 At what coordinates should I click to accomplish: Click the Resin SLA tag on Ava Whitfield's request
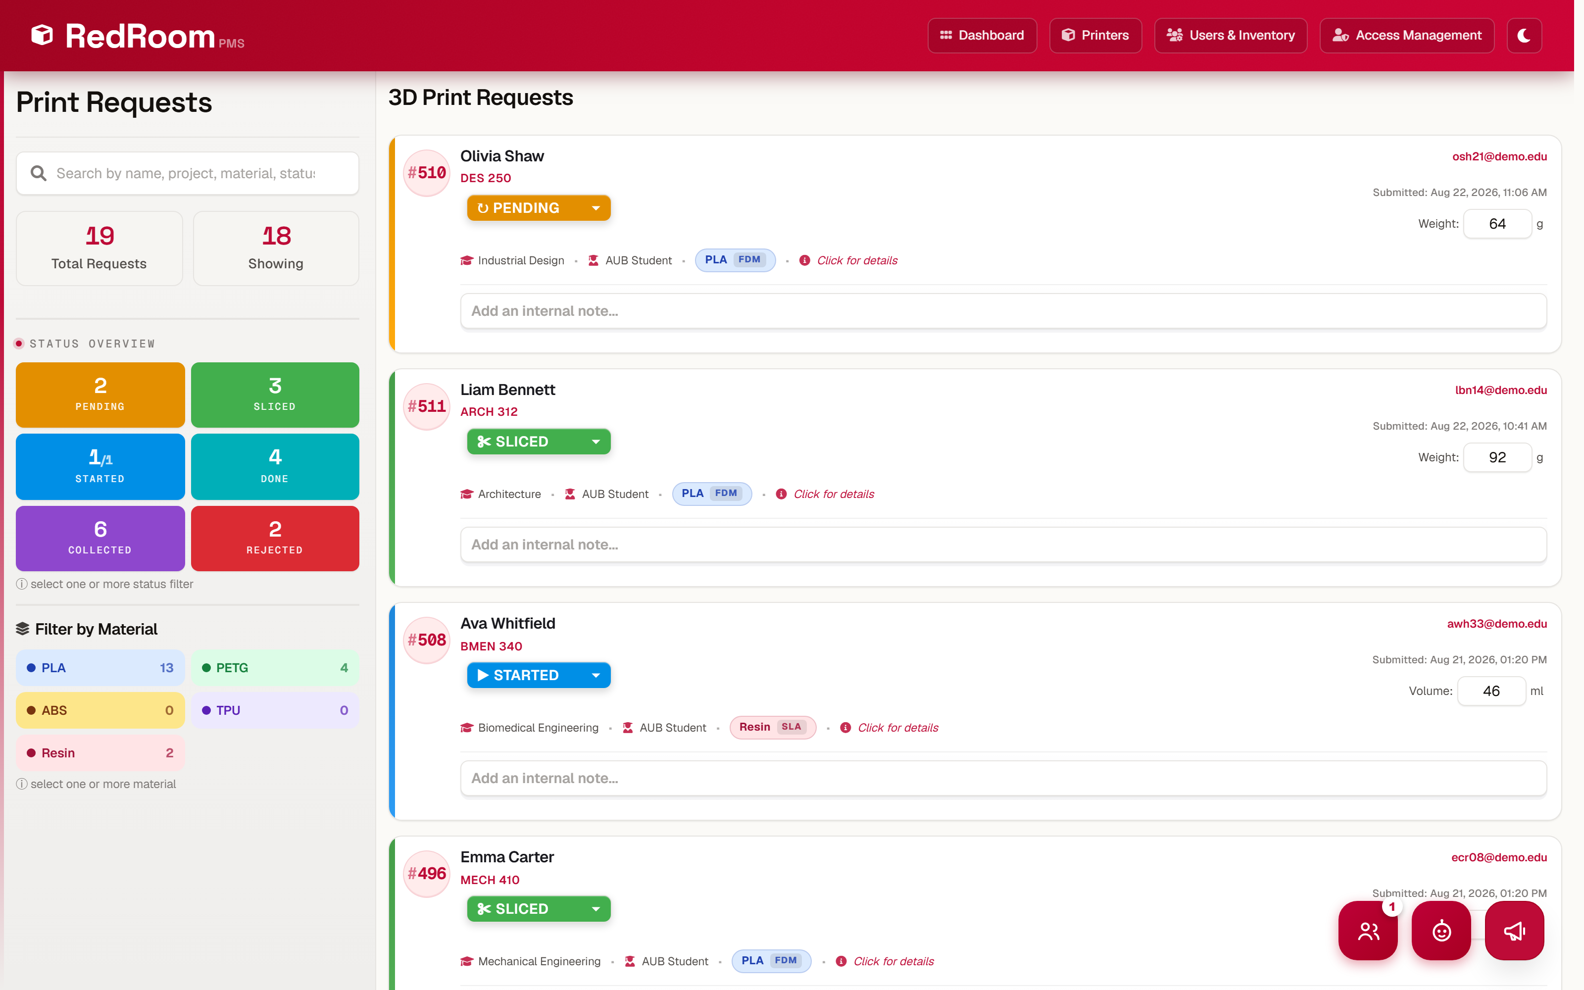point(772,728)
